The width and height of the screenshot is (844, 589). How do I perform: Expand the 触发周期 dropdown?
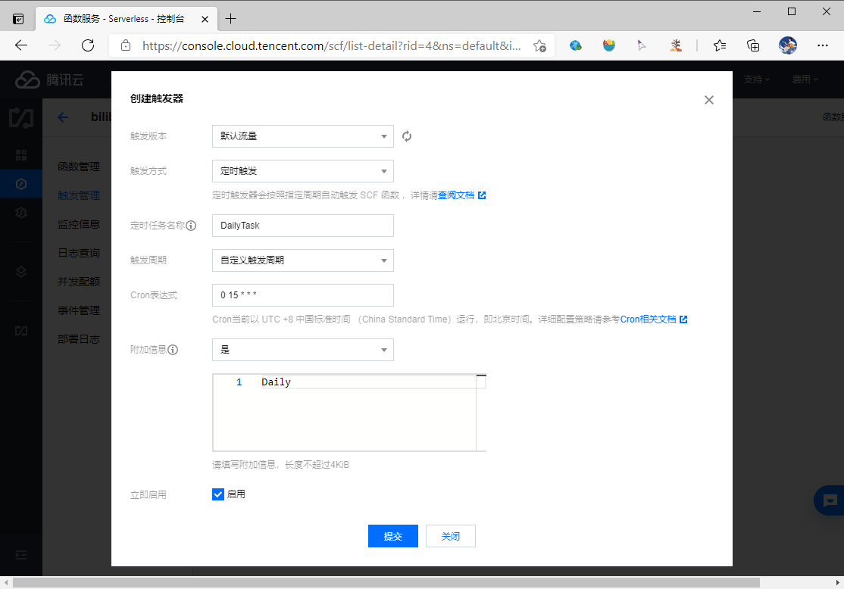point(302,260)
